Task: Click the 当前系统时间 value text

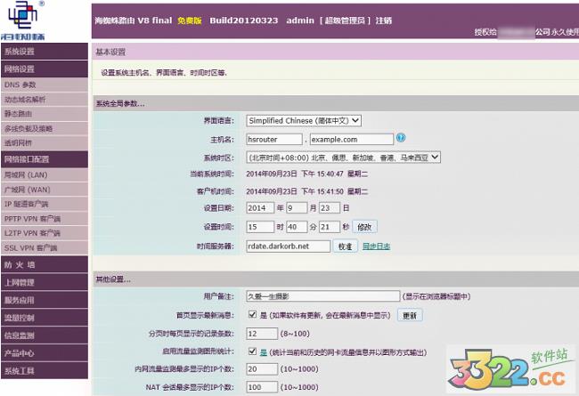Action: coord(306,174)
